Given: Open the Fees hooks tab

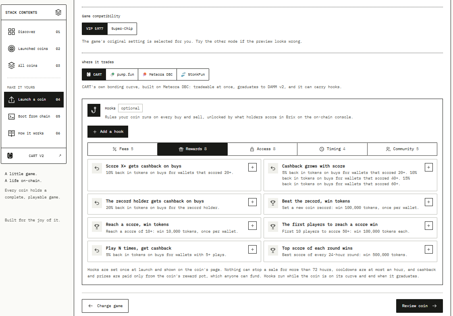Looking at the screenshot, I should pyautogui.click(x=123, y=149).
